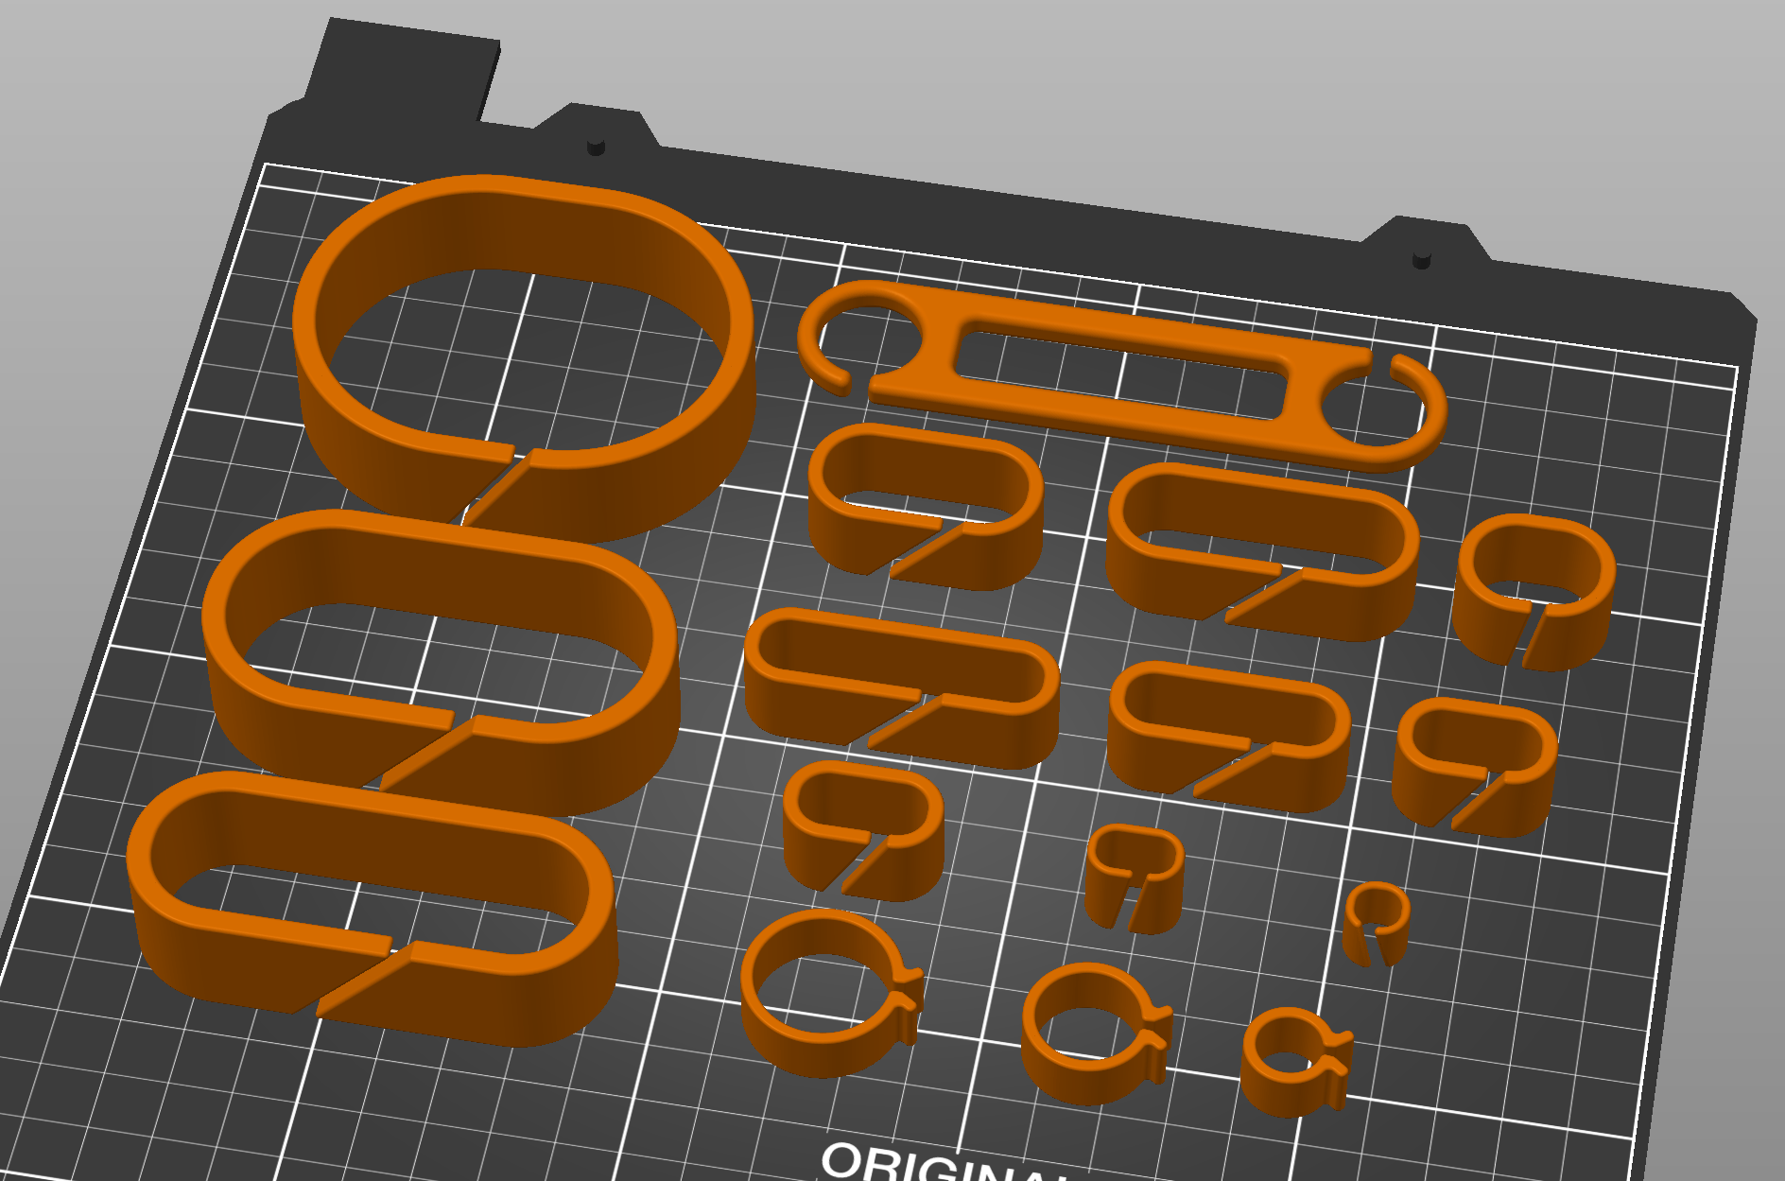This screenshot has height=1181, width=1785.
Task: Select the flat strap with two hook ends
Action: (x=1121, y=376)
